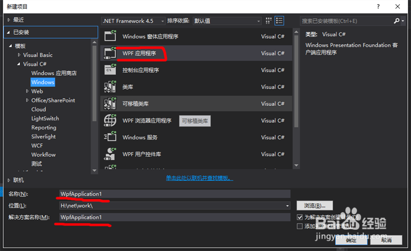Click the template list scroll up arrow
Image resolution: width=411 pixels, height=251 pixels.
click(296, 32)
